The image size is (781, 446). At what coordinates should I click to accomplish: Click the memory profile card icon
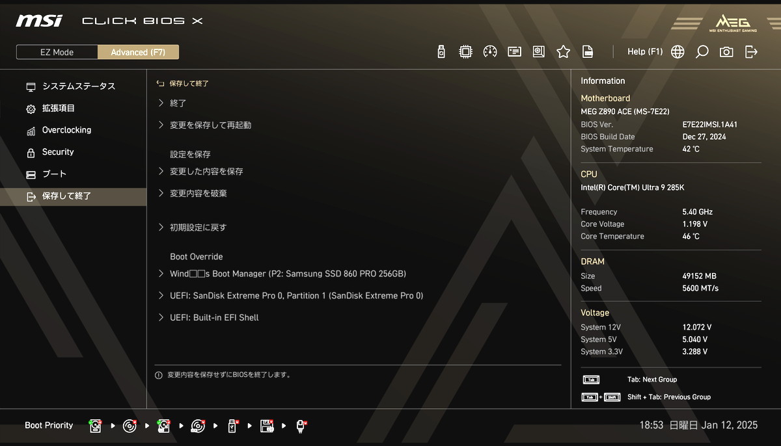(x=515, y=52)
